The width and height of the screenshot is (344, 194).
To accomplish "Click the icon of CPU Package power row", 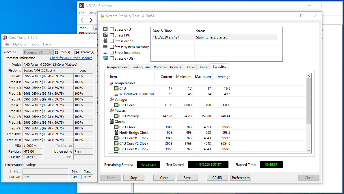I will click(116, 116).
